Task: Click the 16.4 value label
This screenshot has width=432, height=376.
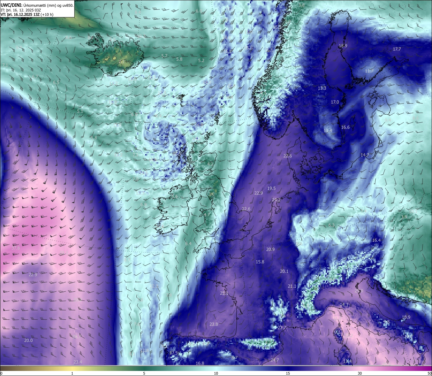Action: click(376, 240)
